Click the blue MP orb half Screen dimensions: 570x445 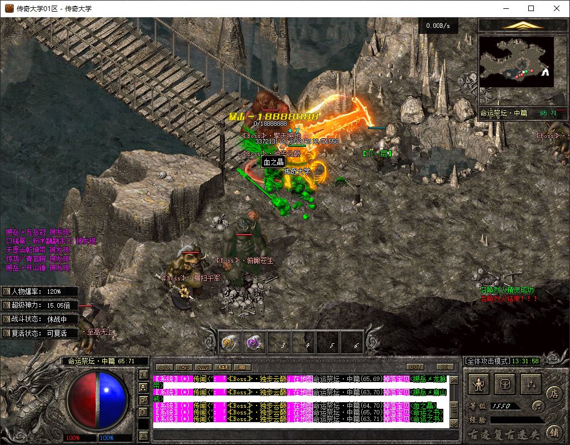click(x=113, y=399)
